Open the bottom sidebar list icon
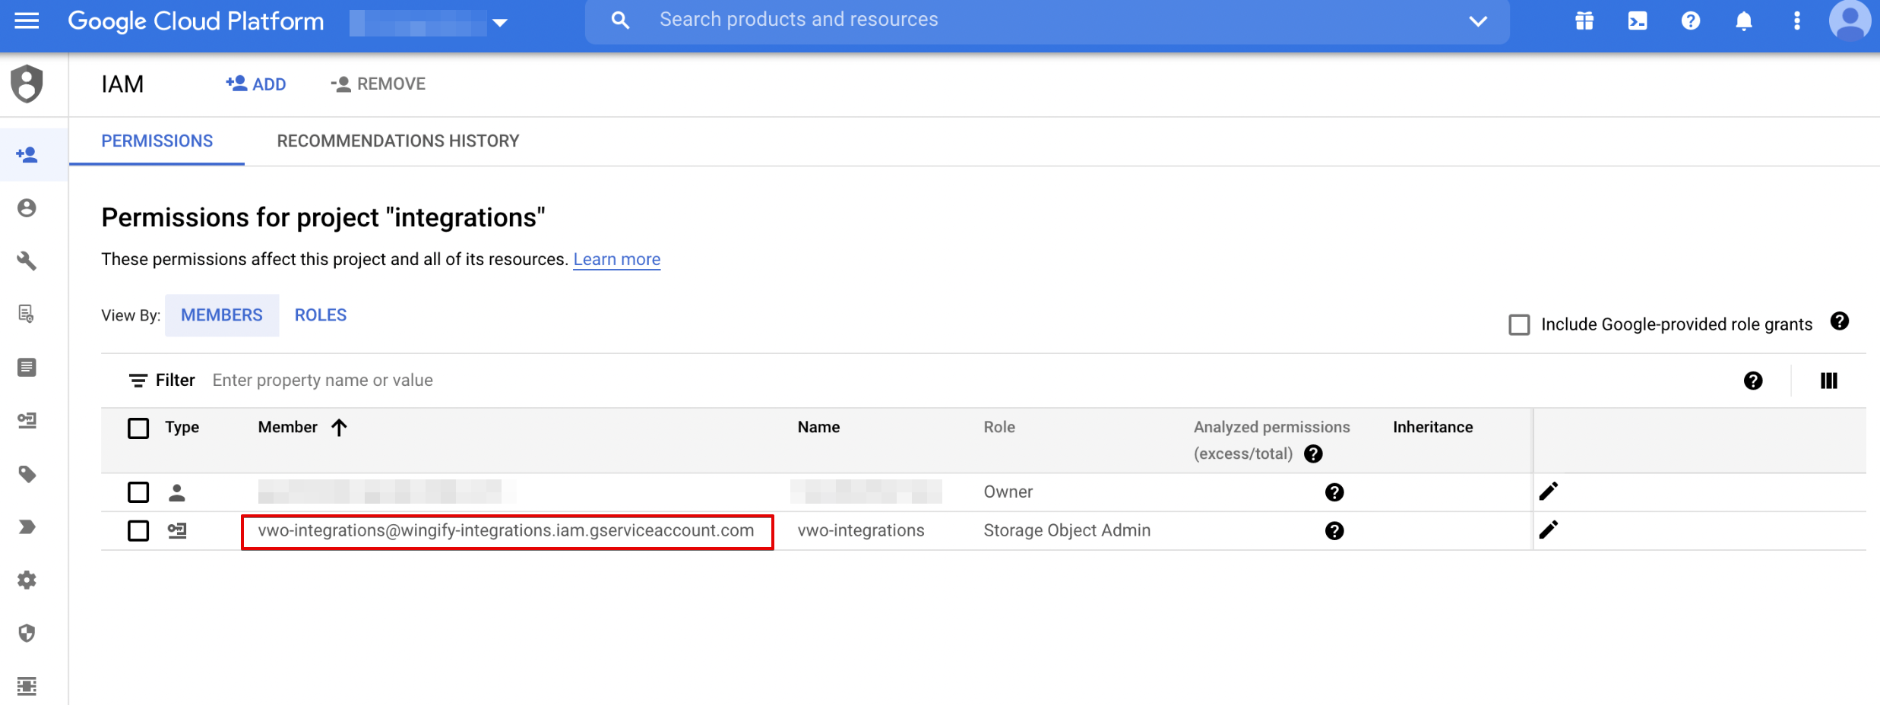This screenshot has width=1880, height=705. [27, 686]
